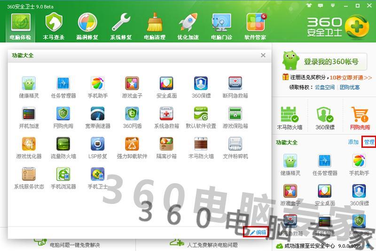376x251 pixels.
Task: Open 木马防火墙 status in right sidebar
Action: click(x=290, y=118)
